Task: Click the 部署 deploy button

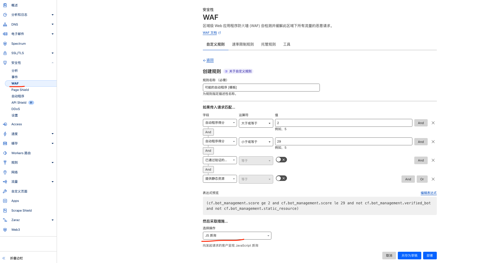Action: [x=430, y=255]
